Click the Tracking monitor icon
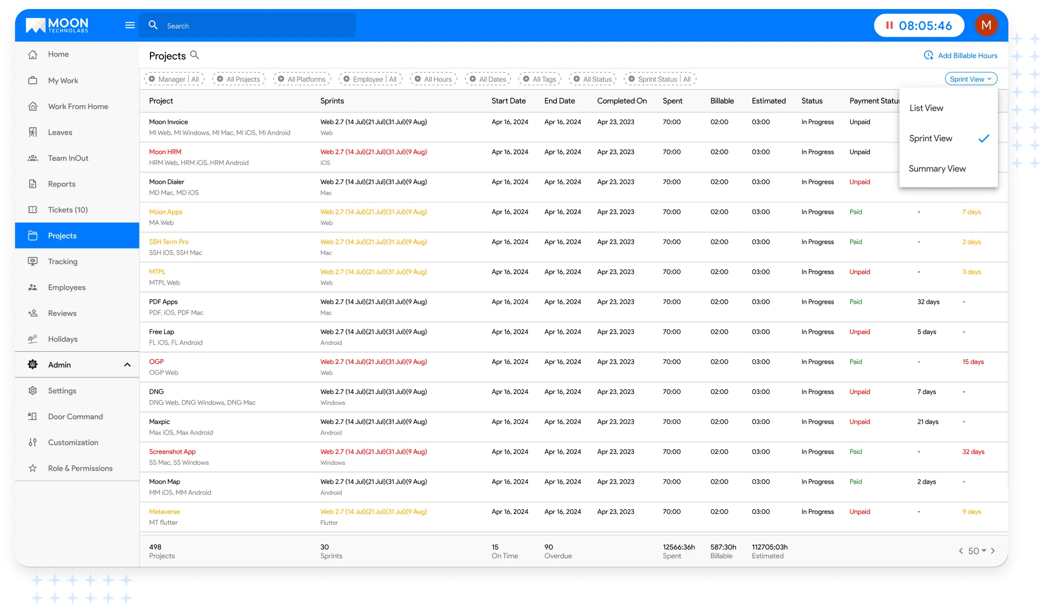This screenshot has height=605, width=1042. (33, 261)
